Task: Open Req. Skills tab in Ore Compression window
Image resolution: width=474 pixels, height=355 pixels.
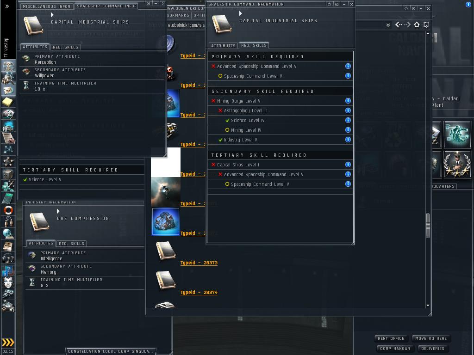Action: [x=71, y=243]
